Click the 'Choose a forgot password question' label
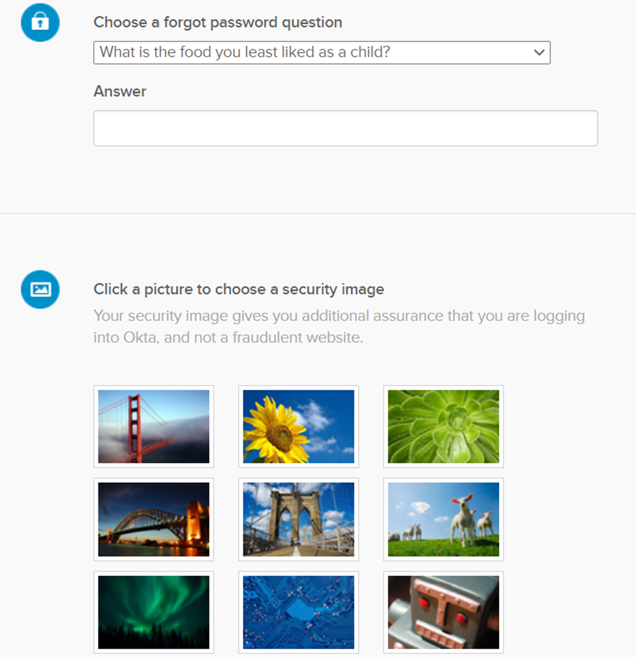 pos(218,22)
